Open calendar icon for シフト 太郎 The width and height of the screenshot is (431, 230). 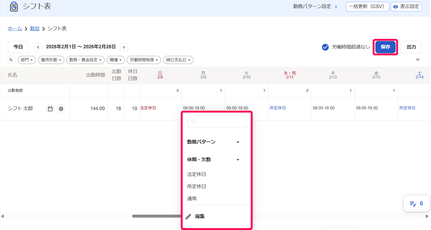pyautogui.click(x=50, y=109)
